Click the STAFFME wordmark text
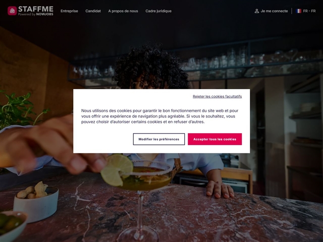The width and height of the screenshot is (323, 242). click(36, 9)
